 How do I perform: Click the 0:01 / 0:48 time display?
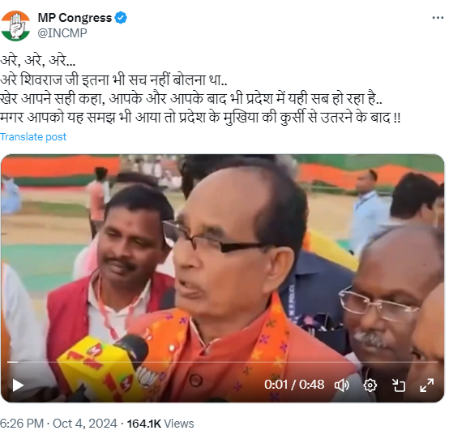[x=294, y=385]
